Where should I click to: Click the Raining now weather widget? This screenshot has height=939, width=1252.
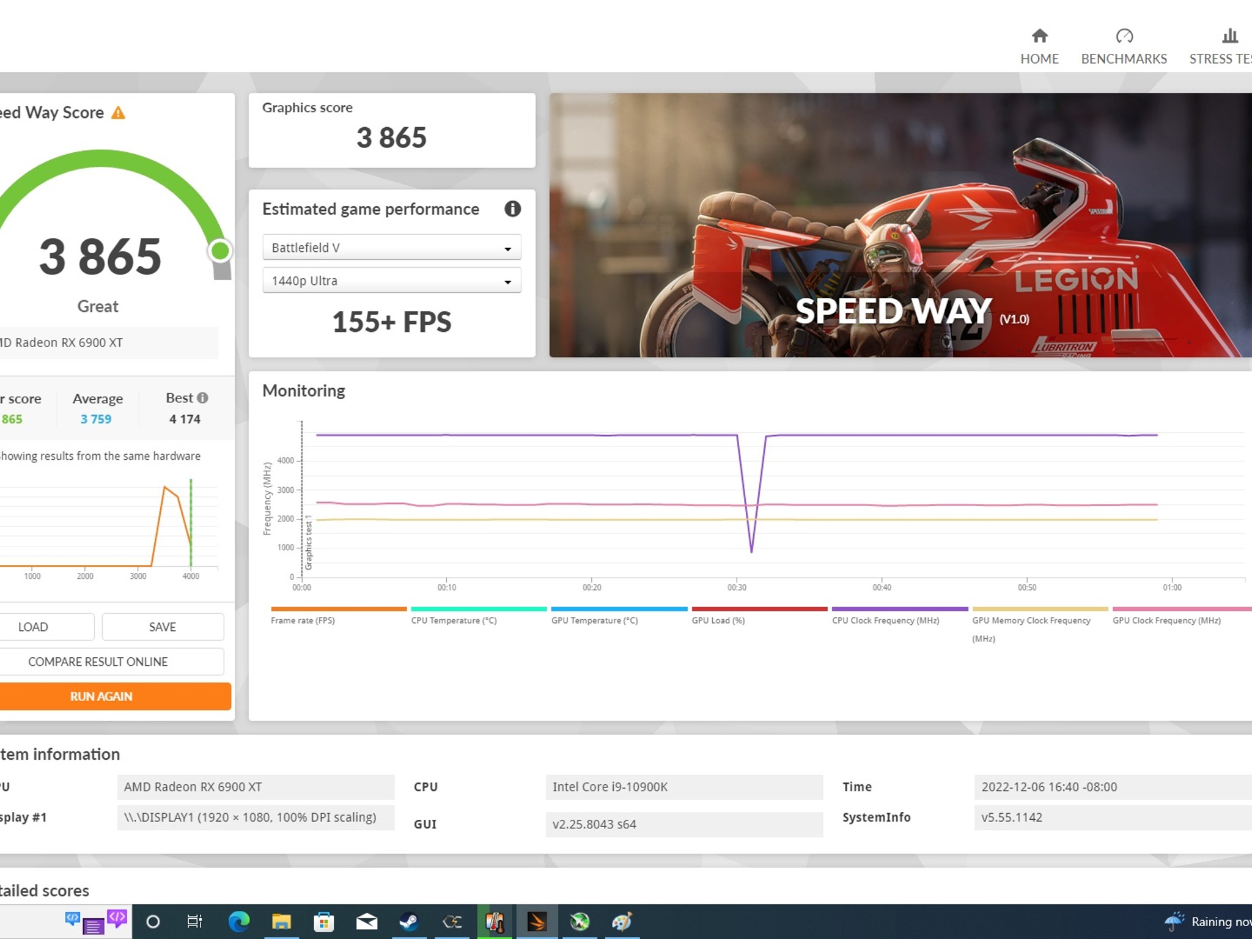[1208, 922]
